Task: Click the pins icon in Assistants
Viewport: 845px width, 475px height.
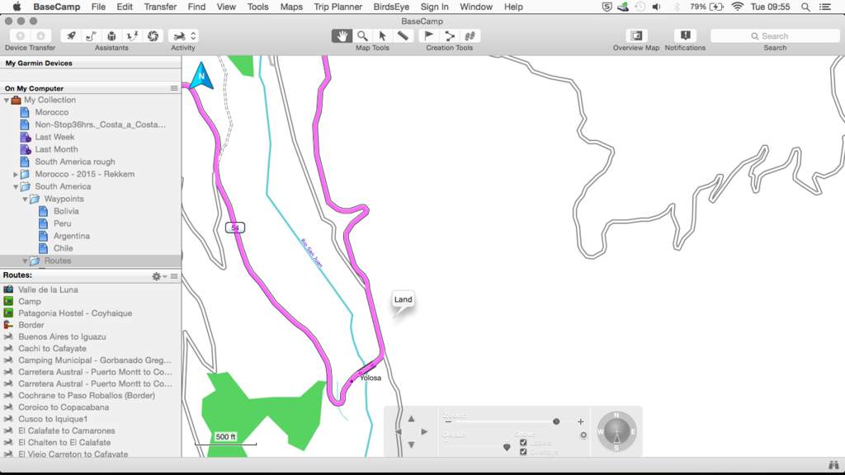Action: [x=132, y=36]
